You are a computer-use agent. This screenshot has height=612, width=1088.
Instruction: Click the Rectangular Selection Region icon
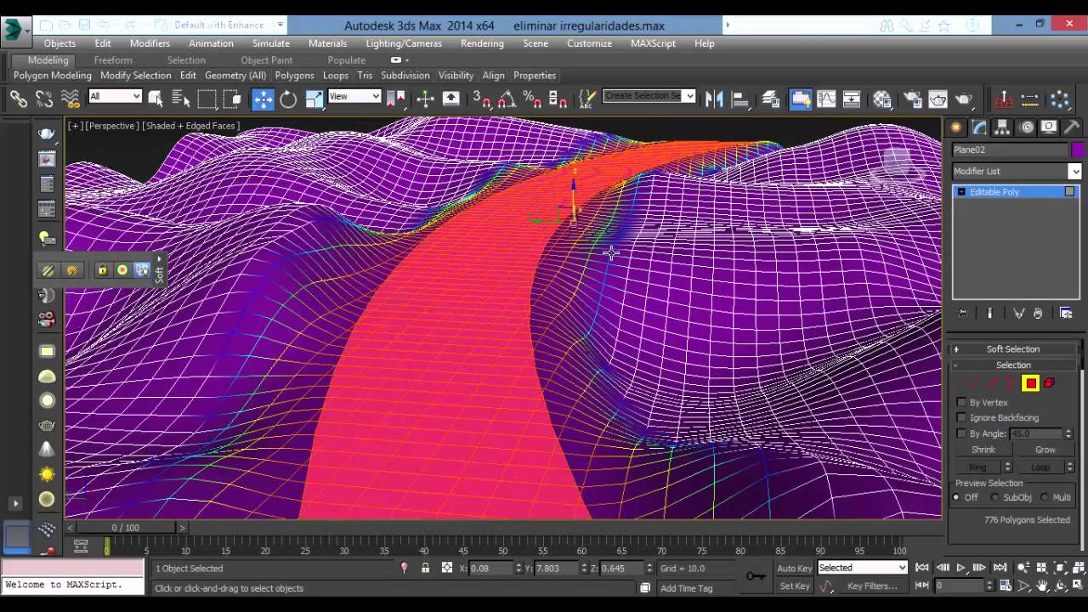click(207, 99)
